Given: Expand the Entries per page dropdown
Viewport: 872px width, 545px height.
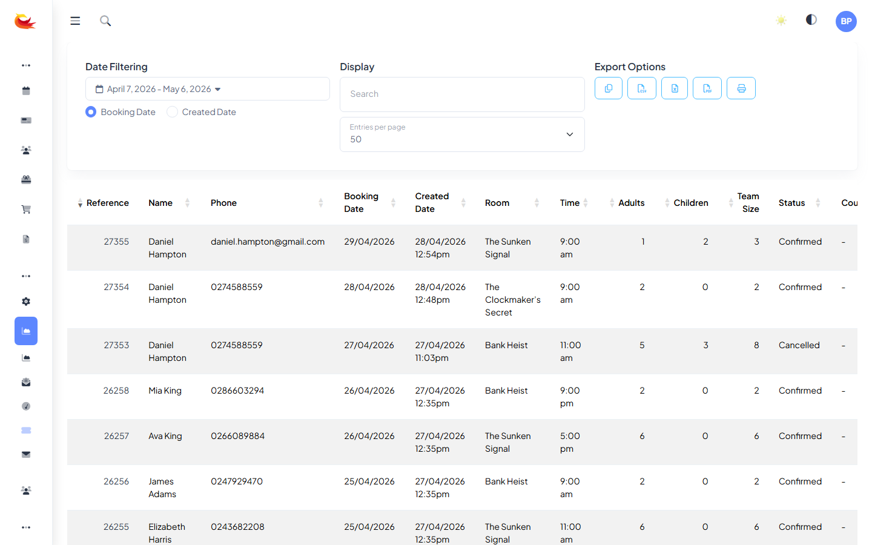Looking at the screenshot, I should (462, 134).
